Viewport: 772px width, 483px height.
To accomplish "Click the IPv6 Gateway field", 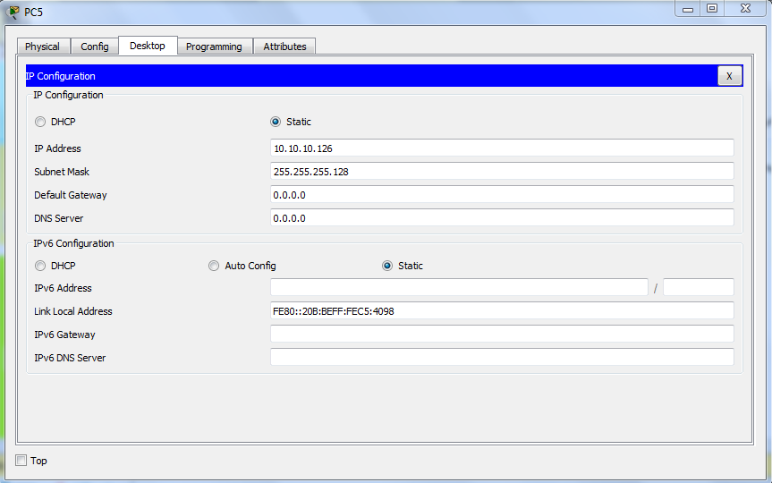I will 502,334.
